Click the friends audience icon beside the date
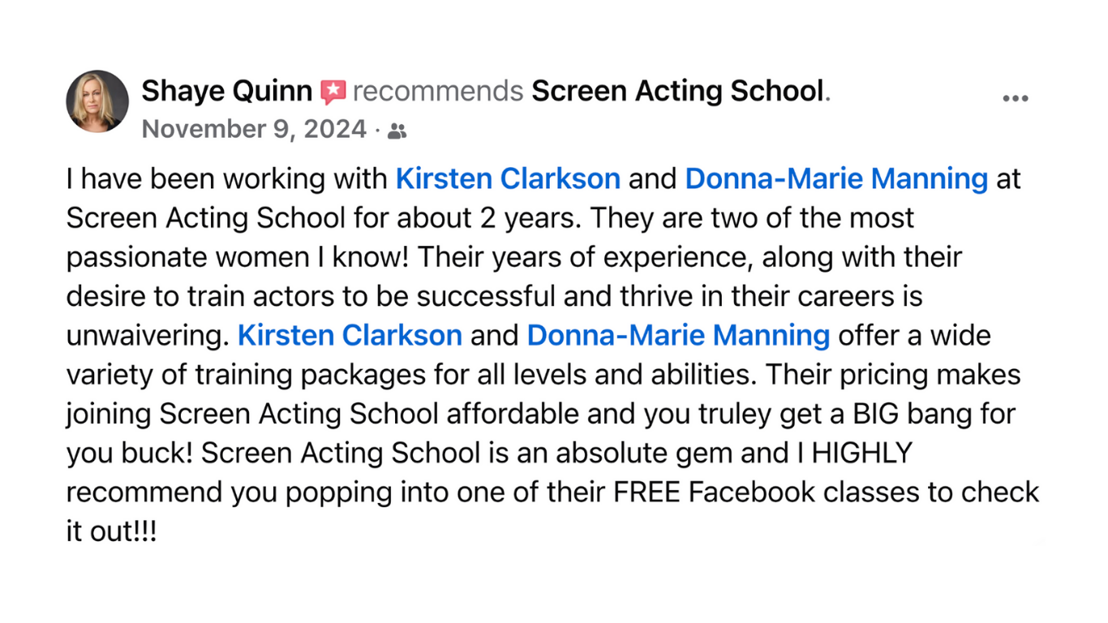This screenshot has height=623, width=1108. (397, 131)
